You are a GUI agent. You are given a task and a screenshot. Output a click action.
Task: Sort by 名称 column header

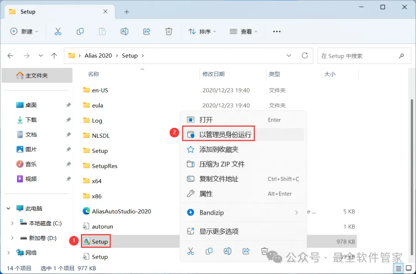pos(93,74)
